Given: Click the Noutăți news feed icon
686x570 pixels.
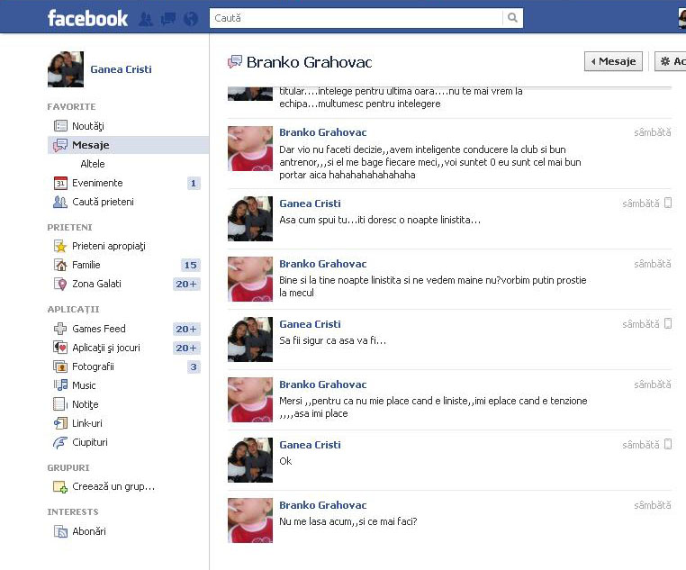Looking at the screenshot, I should tap(60, 126).
